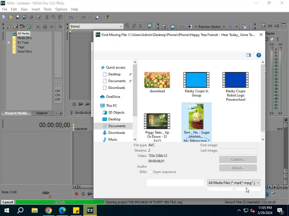This screenshot has width=289, height=216.
Task: Open the Tools menu
Action: coord(47,9)
